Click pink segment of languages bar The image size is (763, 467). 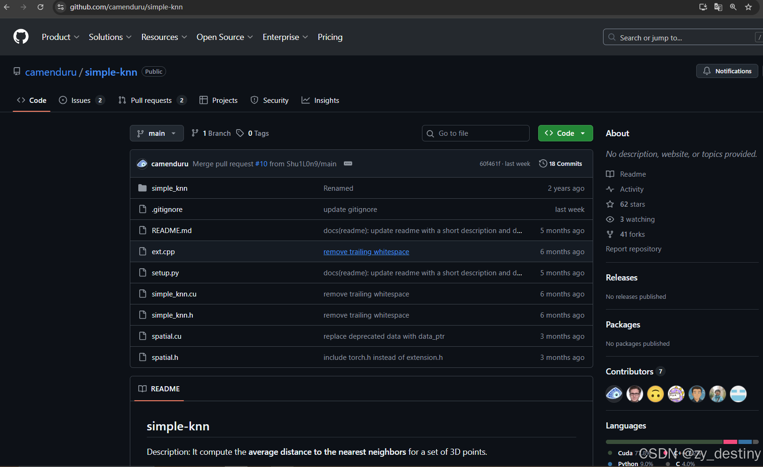click(730, 442)
